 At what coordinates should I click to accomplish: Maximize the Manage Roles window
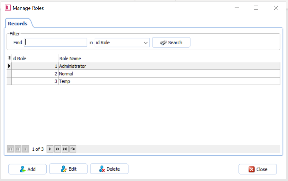(256, 8)
